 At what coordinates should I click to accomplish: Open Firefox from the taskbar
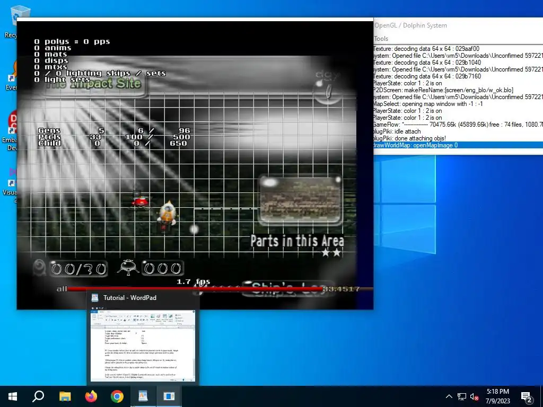[91, 396]
